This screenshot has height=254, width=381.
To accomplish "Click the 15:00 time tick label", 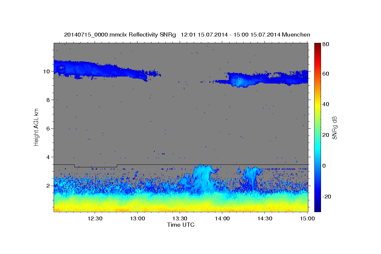I will [x=307, y=218].
